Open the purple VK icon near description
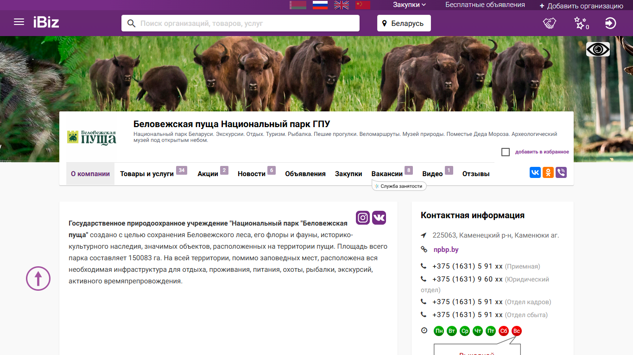Viewport: 633px width, 355px height. tap(379, 218)
